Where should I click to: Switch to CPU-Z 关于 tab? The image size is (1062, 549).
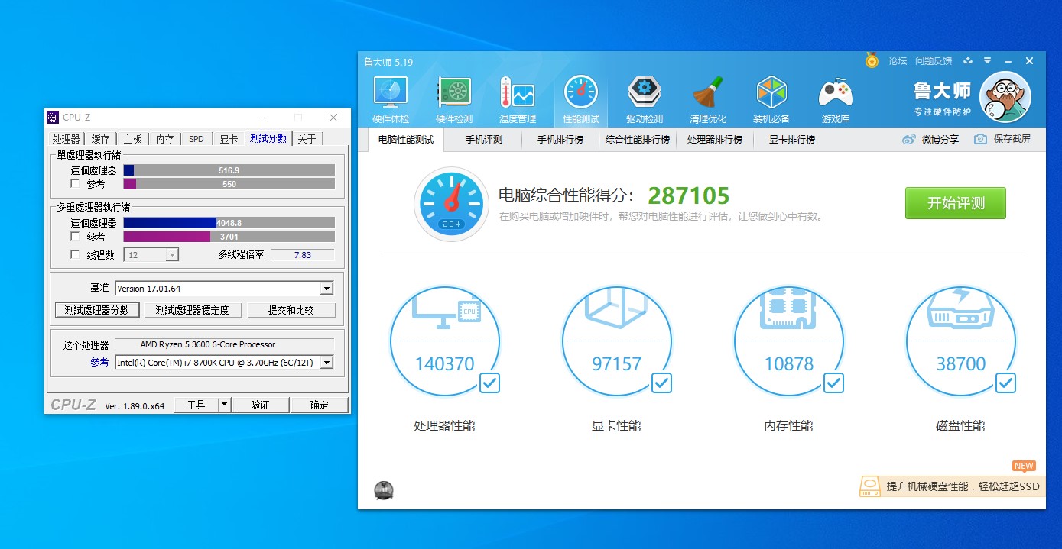pyautogui.click(x=307, y=139)
